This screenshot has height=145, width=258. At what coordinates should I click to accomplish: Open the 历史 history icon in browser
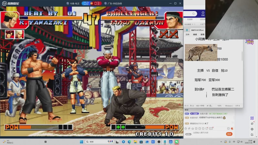point(203,14)
